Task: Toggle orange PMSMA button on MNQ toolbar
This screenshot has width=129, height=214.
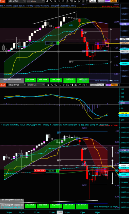Action: [114, 85]
